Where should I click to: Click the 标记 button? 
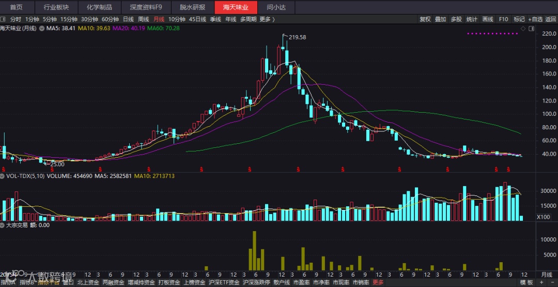519,19
